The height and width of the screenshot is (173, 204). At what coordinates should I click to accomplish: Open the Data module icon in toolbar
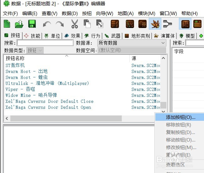115,24
